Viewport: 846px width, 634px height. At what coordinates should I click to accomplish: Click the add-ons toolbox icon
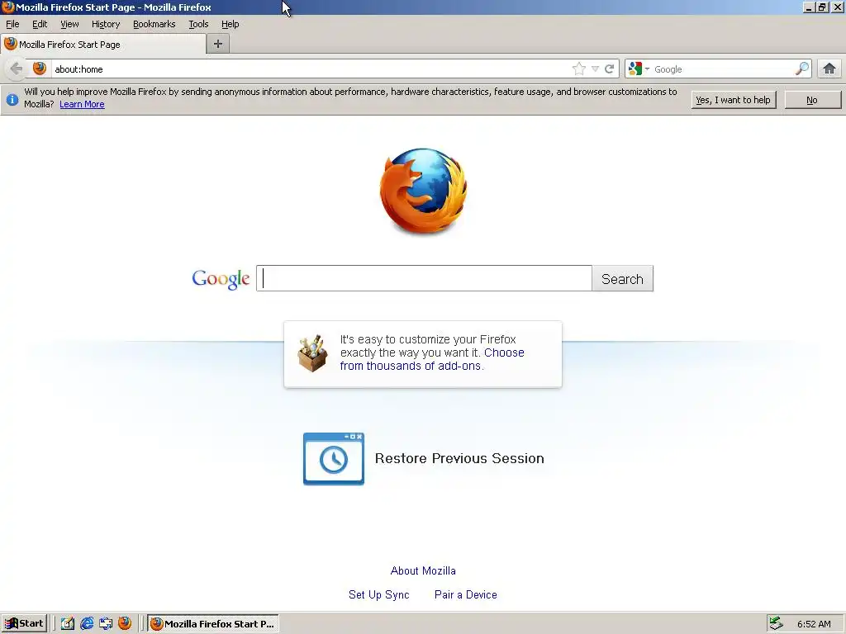pos(312,353)
